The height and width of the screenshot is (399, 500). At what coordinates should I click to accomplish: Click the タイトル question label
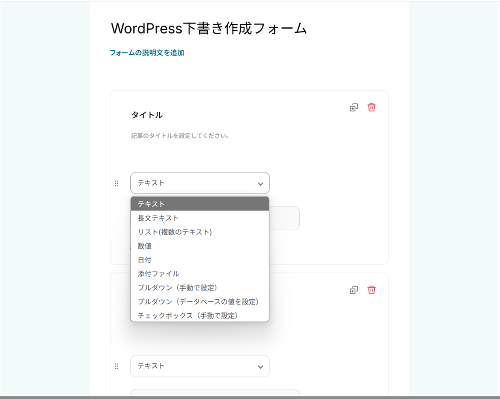147,115
